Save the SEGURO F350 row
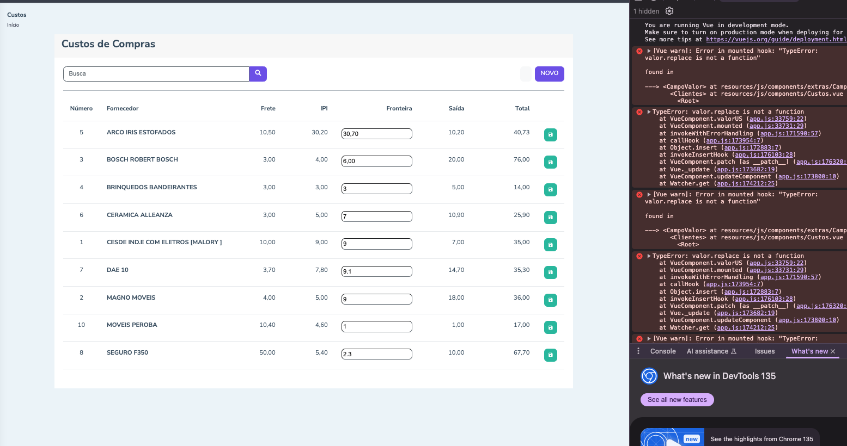The height and width of the screenshot is (446, 847). [x=550, y=355]
